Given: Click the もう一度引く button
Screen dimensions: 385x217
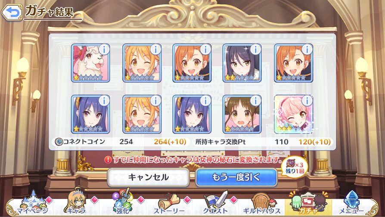Looking at the screenshot, I should click(x=236, y=177).
